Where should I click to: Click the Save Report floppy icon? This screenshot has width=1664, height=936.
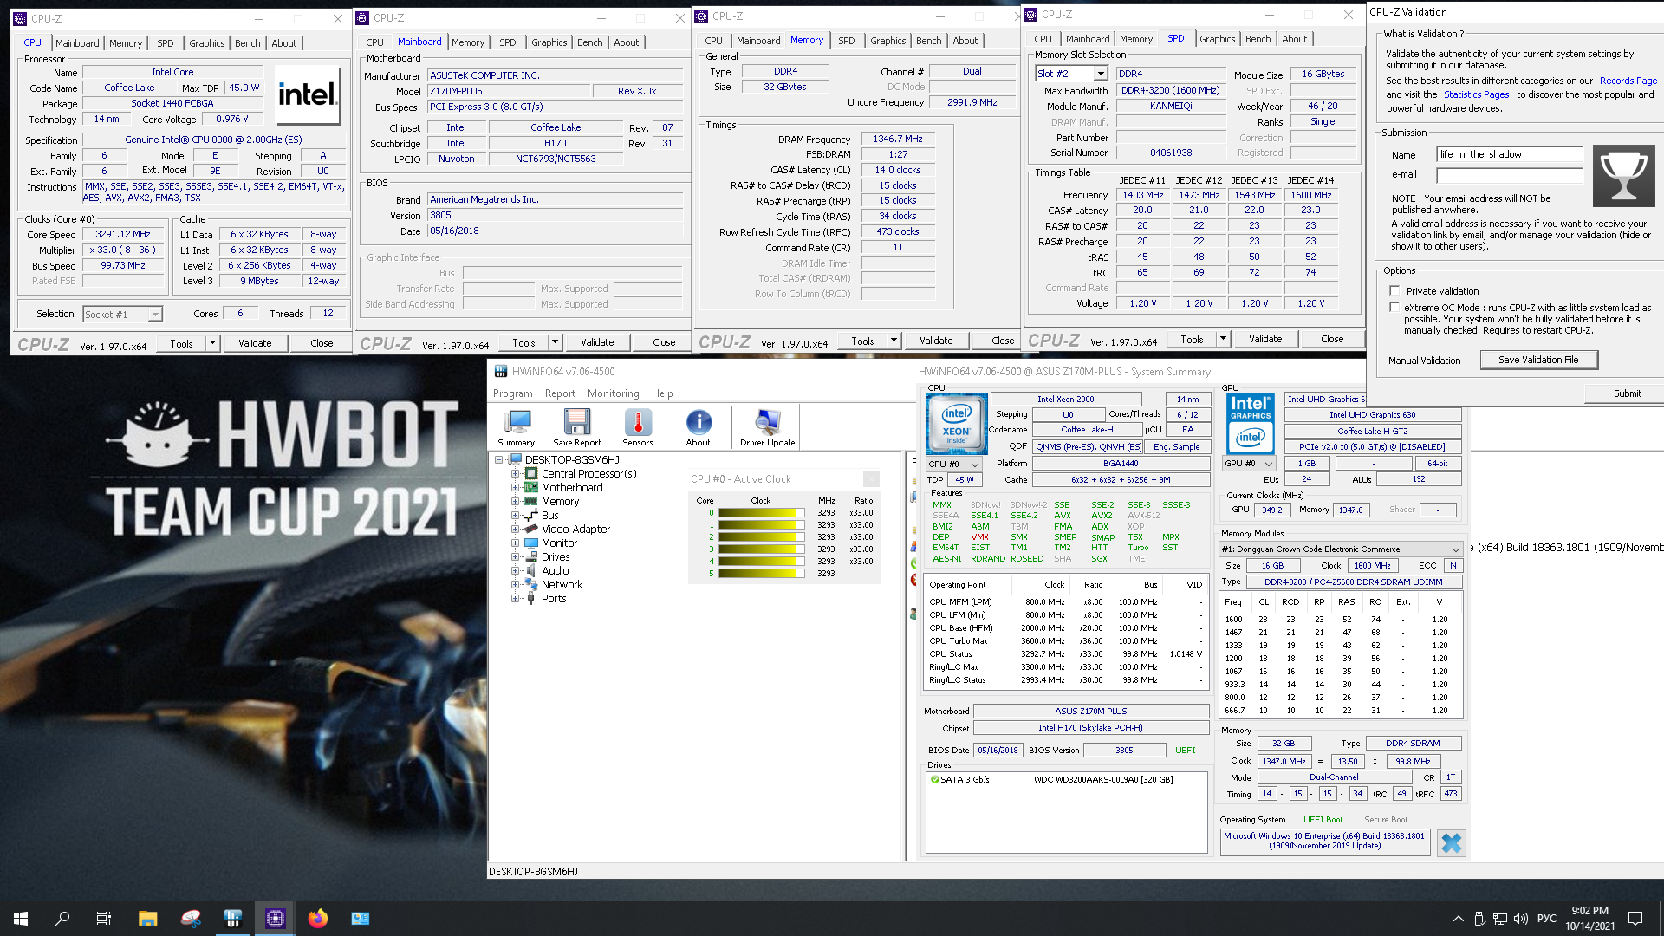tap(576, 427)
